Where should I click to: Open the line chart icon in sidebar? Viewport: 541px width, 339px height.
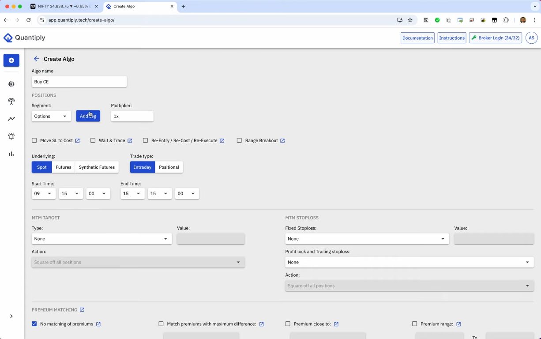(x=11, y=119)
